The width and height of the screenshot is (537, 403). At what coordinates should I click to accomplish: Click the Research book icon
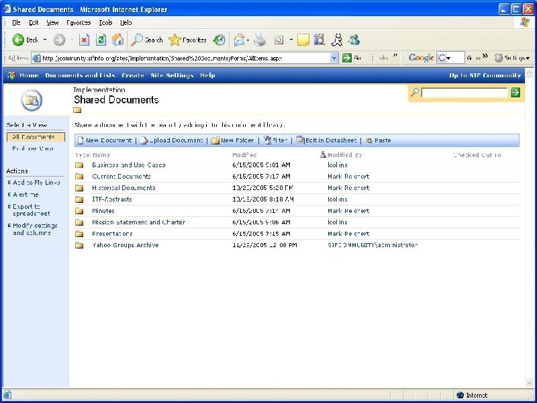point(320,40)
